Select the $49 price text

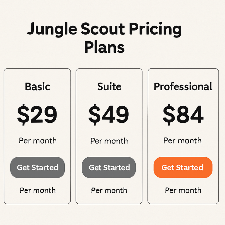109,114
